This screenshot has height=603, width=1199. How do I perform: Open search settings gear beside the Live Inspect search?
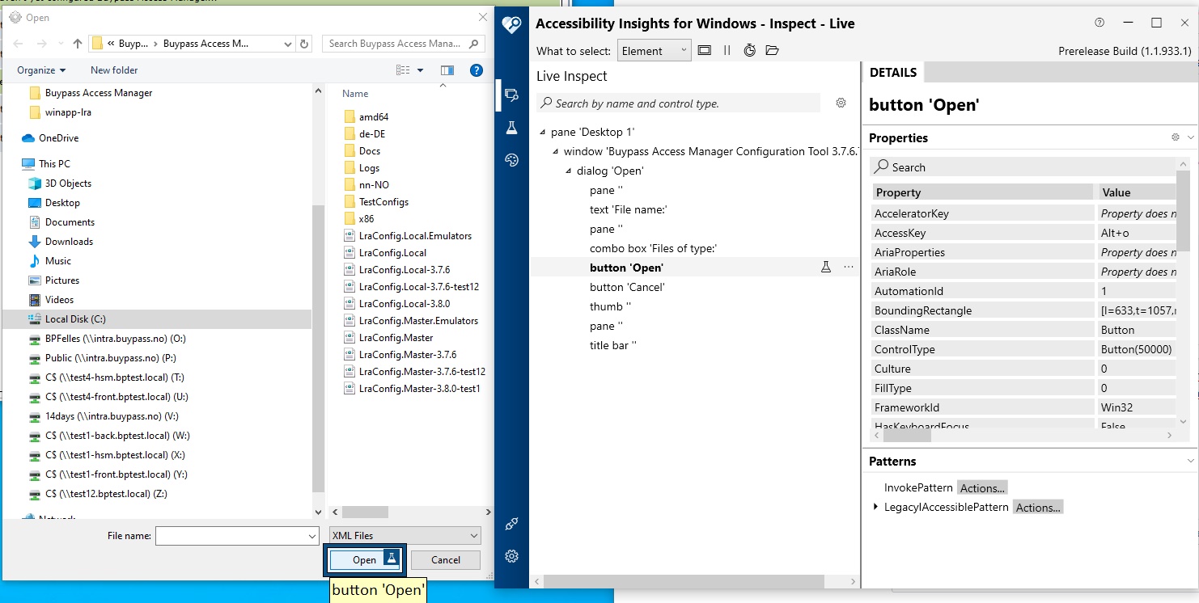click(841, 103)
